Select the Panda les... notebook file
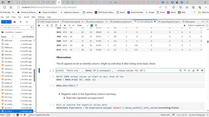This screenshot has height=117, width=209. 17,76
